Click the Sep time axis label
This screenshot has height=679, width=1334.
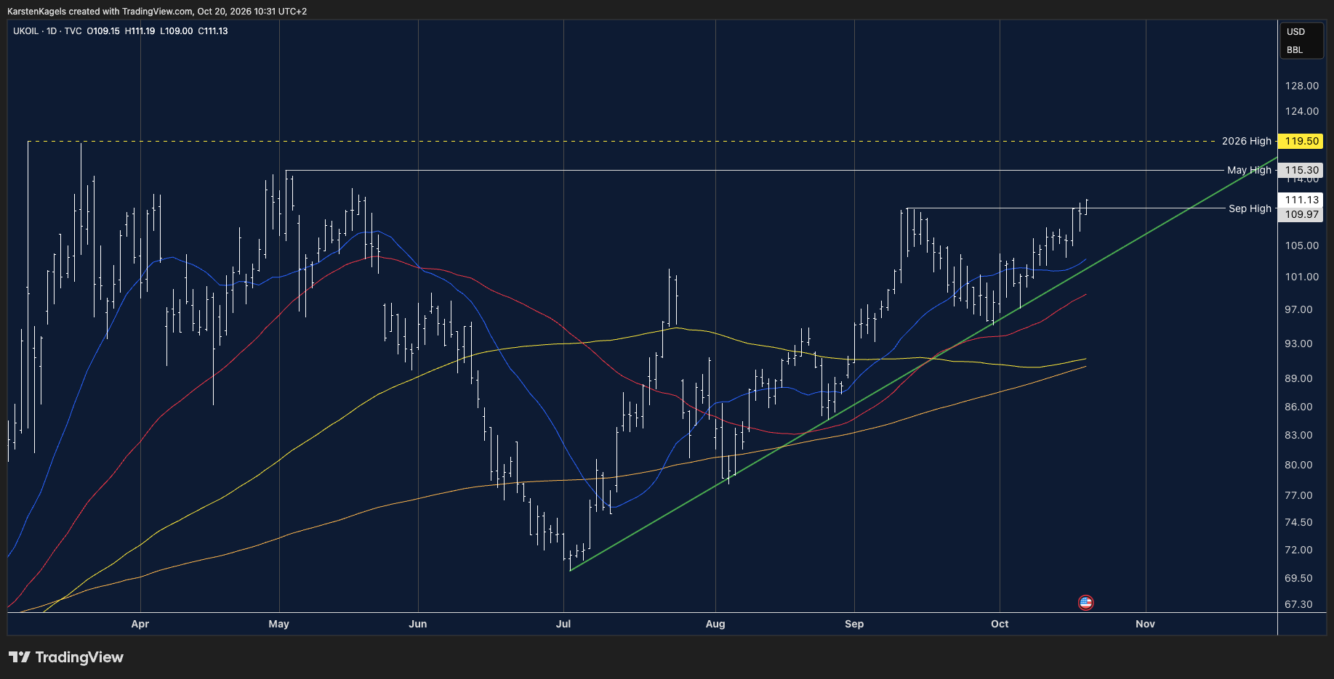click(854, 624)
